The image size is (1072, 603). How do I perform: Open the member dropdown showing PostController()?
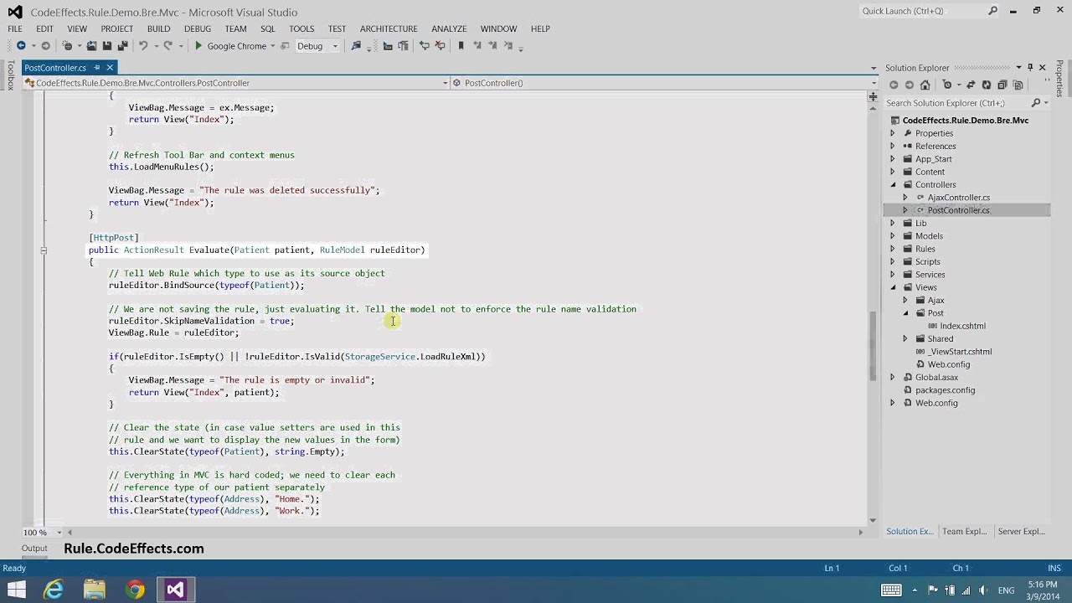(874, 83)
